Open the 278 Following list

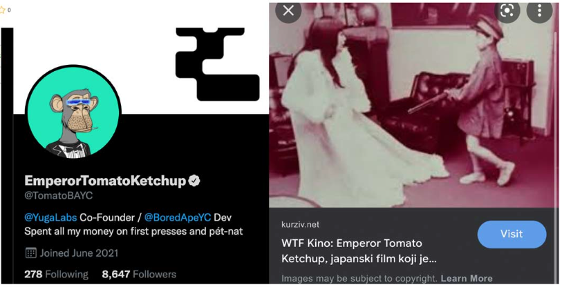click(56, 274)
